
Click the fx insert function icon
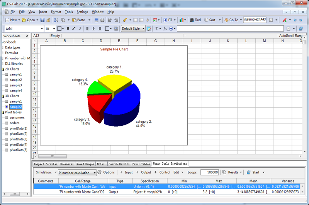165,28
